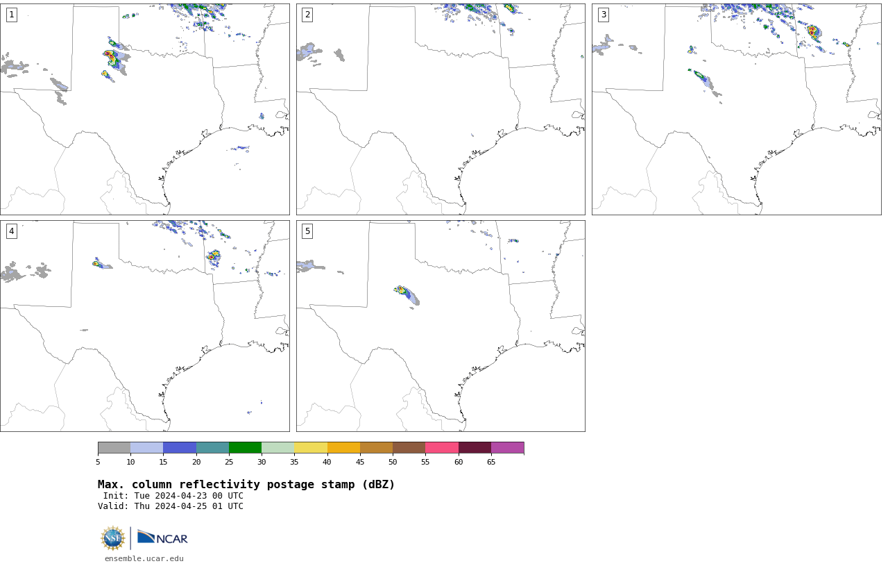The image size is (888, 566).
Task: Click the blue 15-20 dBZ swatch
Action: point(180,447)
